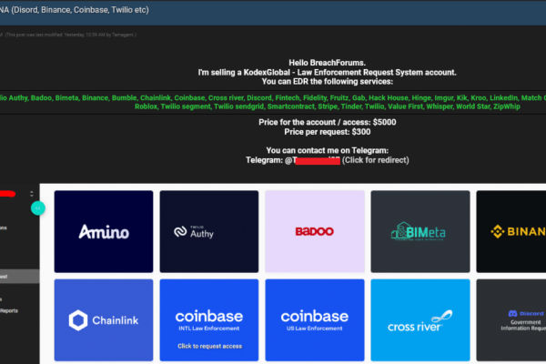Screen dimensions: 546x364
Task: Click the green services list starting with Authy
Action: click(273, 98)
